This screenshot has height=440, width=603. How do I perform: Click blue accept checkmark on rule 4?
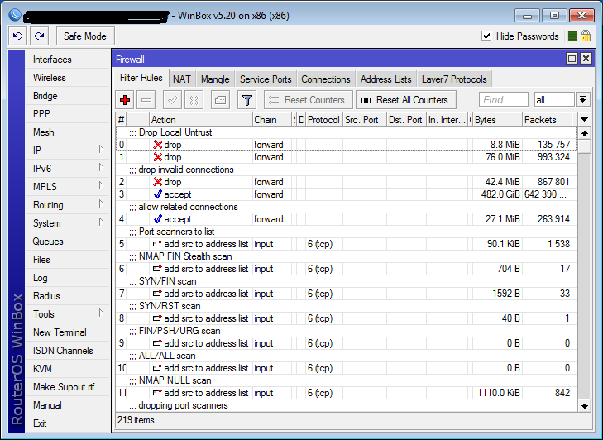coord(158,219)
